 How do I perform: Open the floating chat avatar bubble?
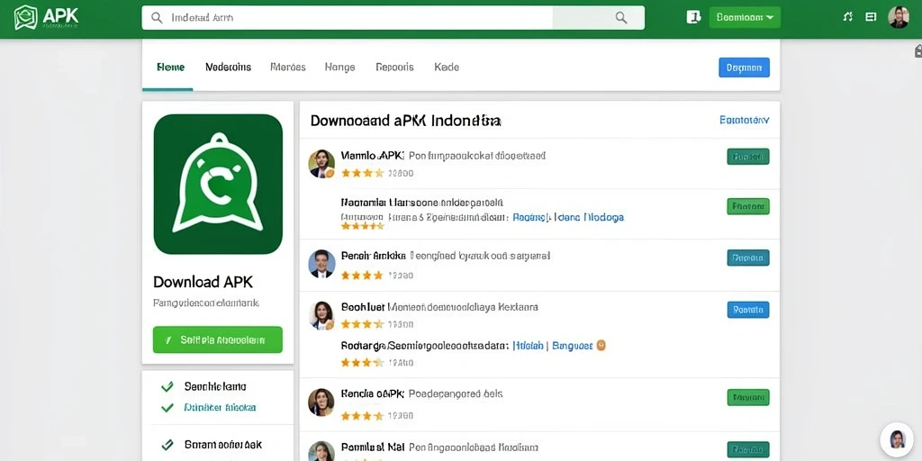coord(897,439)
